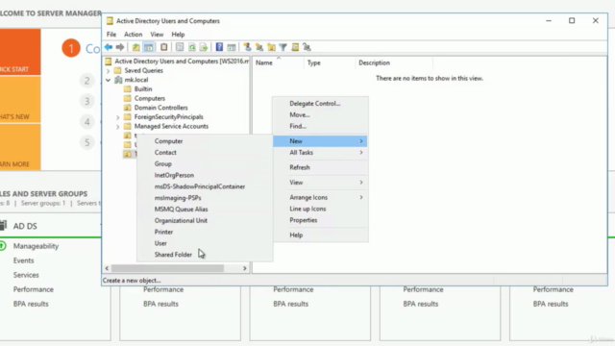
Task: Open the View menu in the menu bar
Action: tap(157, 35)
